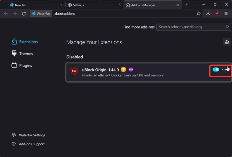The height and width of the screenshot is (157, 232).
Task: Click the uBlock Origin extension name
Action: tap(94, 70)
